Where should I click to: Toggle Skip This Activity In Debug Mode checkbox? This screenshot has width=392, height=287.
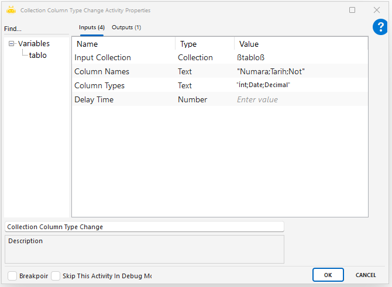[56, 275]
